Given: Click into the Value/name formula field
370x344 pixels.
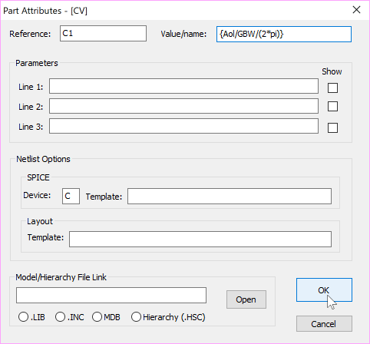Looking at the screenshot, I should (x=284, y=34).
